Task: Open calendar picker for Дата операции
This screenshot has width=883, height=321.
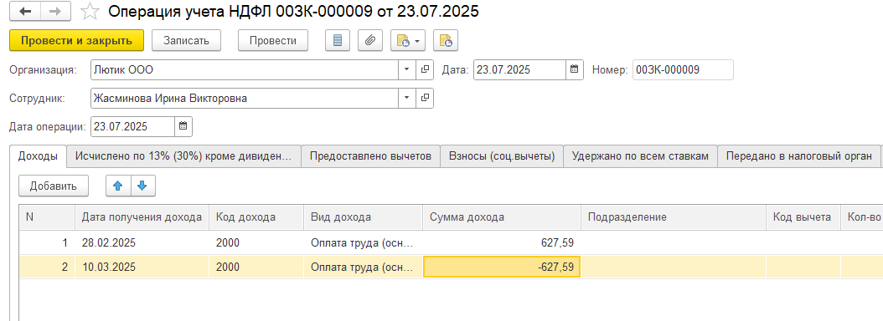Action: click(x=183, y=126)
